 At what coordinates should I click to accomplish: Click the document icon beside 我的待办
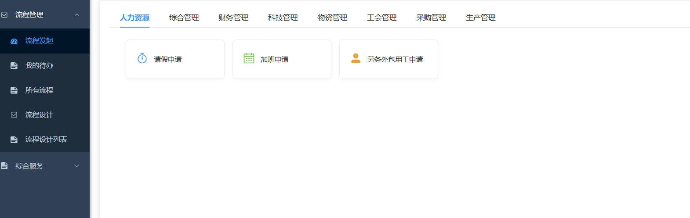click(x=14, y=66)
